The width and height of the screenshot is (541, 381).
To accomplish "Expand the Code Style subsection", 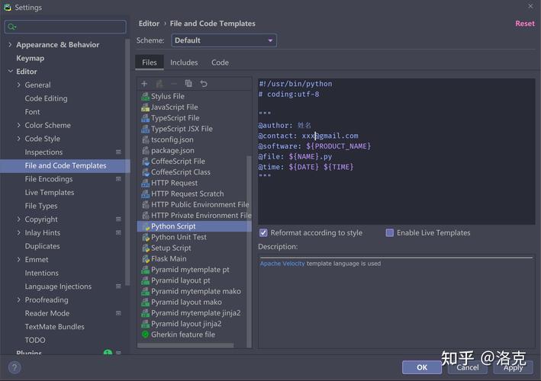I will [18, 139].
